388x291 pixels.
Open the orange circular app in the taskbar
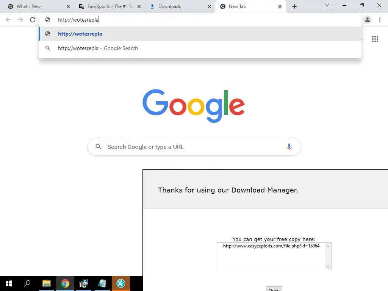coord(121,283)
